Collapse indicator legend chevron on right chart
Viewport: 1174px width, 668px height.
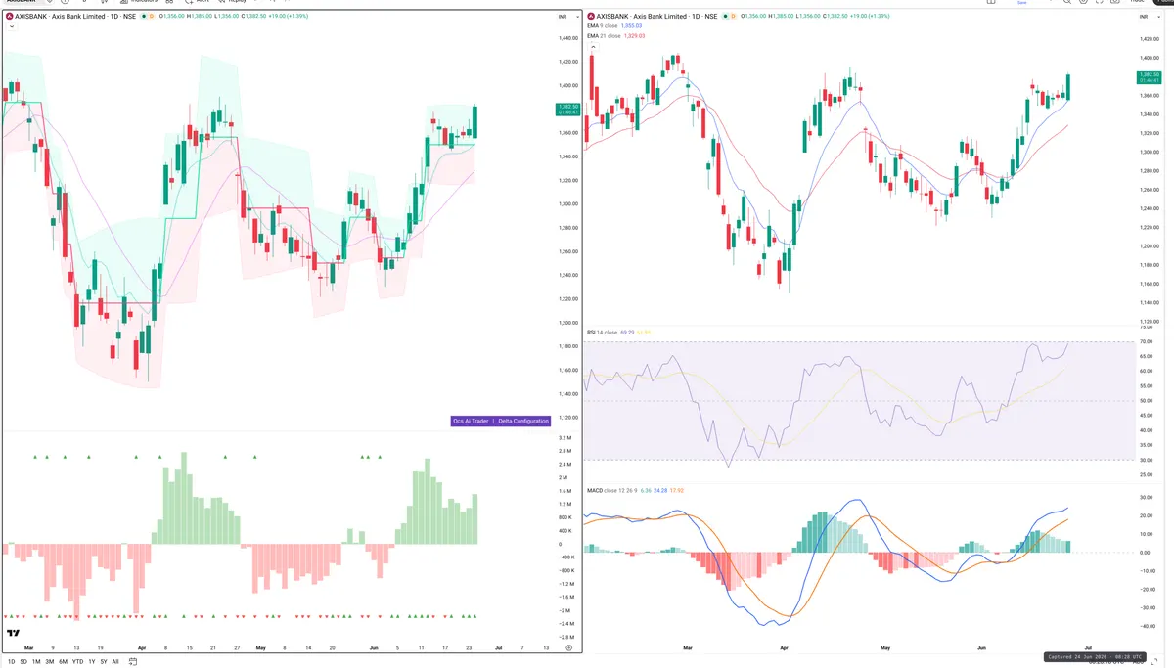tap(591, 45)
